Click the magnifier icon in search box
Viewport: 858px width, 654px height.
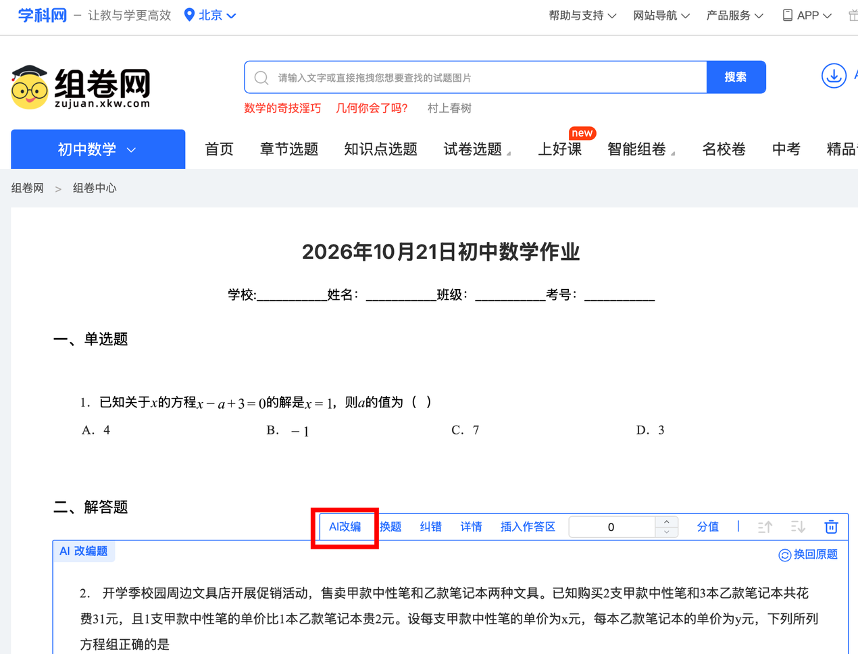coord(261,78)
